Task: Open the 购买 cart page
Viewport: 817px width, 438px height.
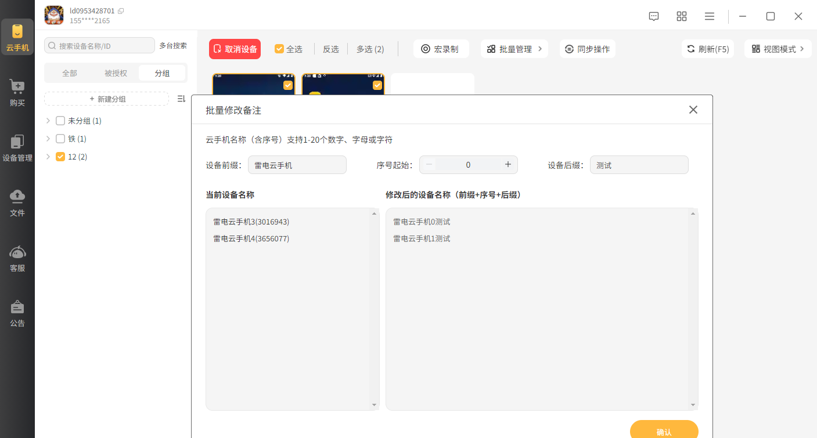Action: pos(17,93)
